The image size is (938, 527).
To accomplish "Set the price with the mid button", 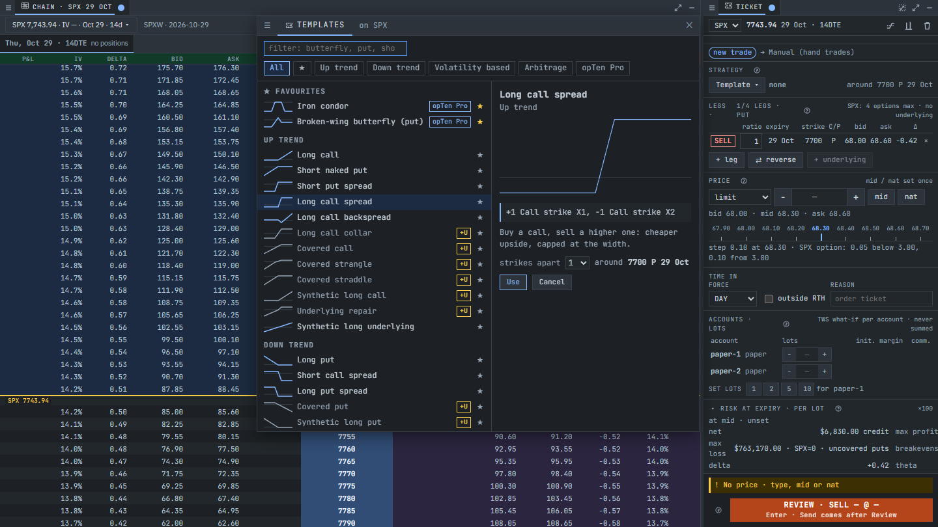I will [881, 197].
